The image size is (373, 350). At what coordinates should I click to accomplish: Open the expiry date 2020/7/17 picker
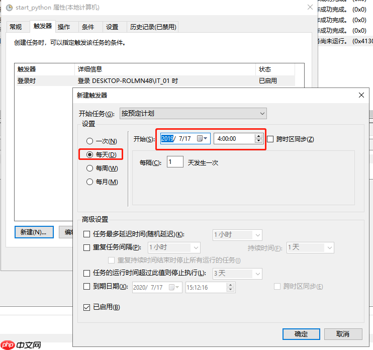point(157,288)
